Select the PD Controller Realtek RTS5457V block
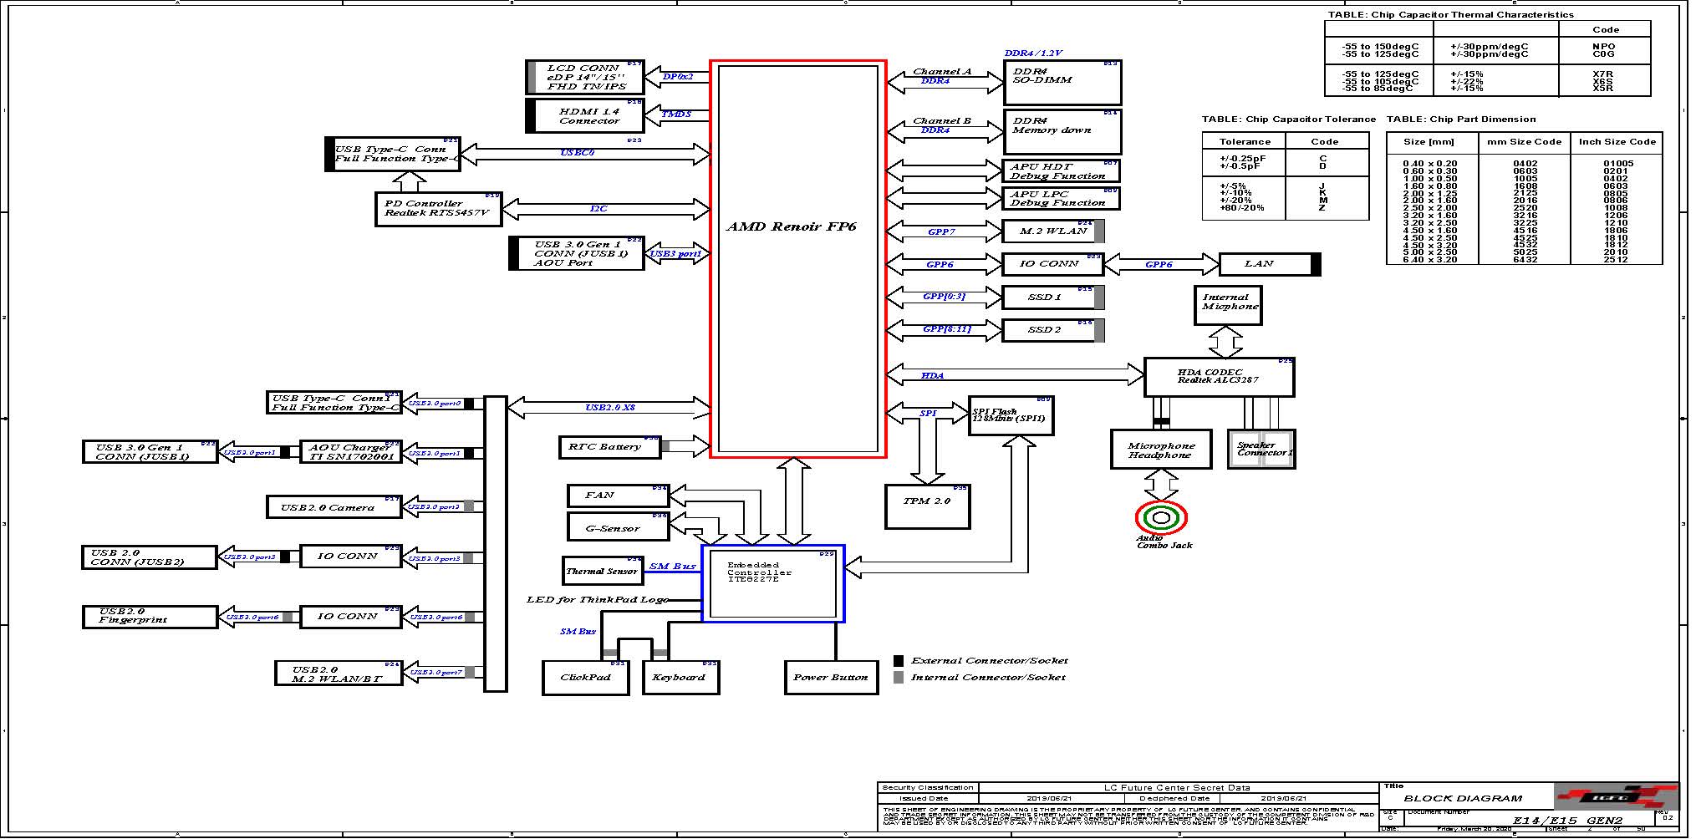1696x839 pixels. (437, 209)
